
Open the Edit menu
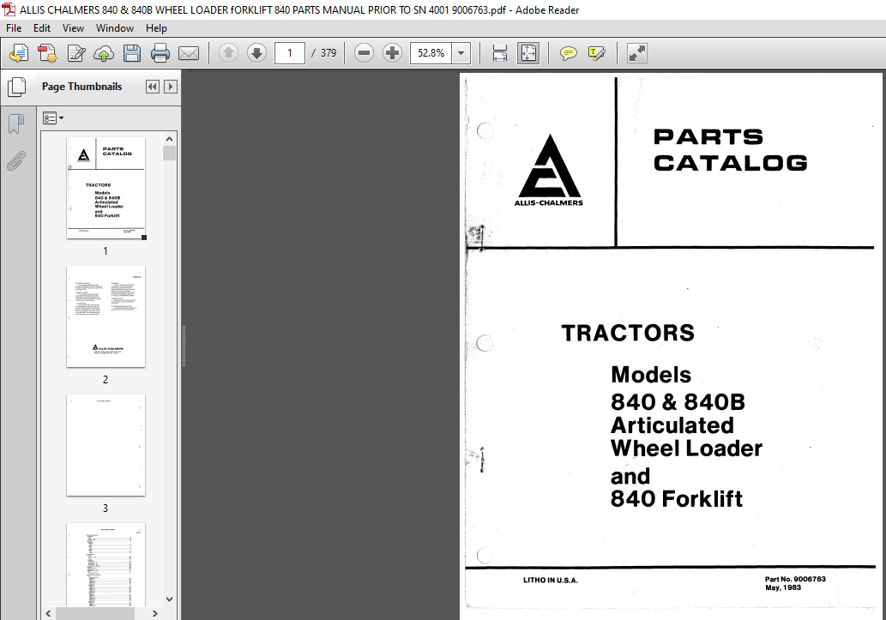click(x=42, y=28)
